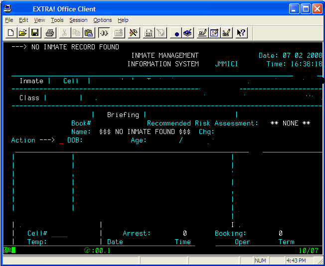Open the File menu
Viewport: 325px width, 266px height.
[9, 20]
